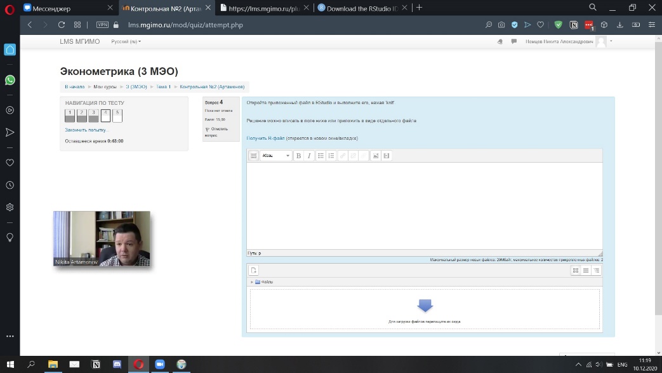The image size is (662, 373).
Task: Switch file view to tree mode
Action: pos(596,270)
